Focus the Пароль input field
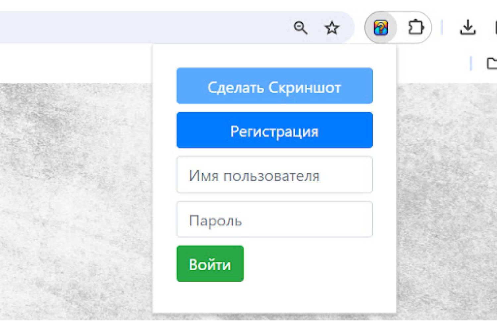The height and width of the screenshot is (331, 497). (x=274, y=219)
